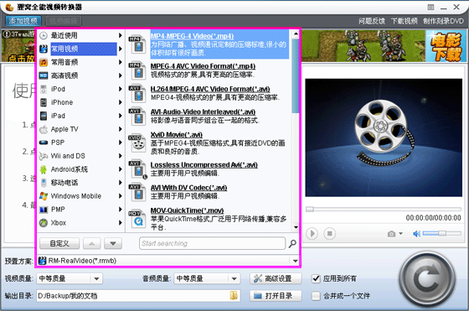Click the 输出目录 path field
This screenshot has width=469, height=311.
coord(138,296)
